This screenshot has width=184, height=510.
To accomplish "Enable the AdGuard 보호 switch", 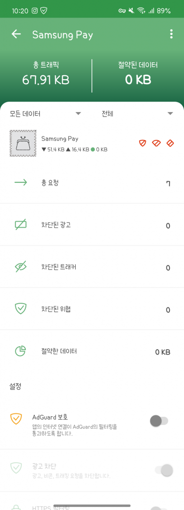I will pos(159,421).
